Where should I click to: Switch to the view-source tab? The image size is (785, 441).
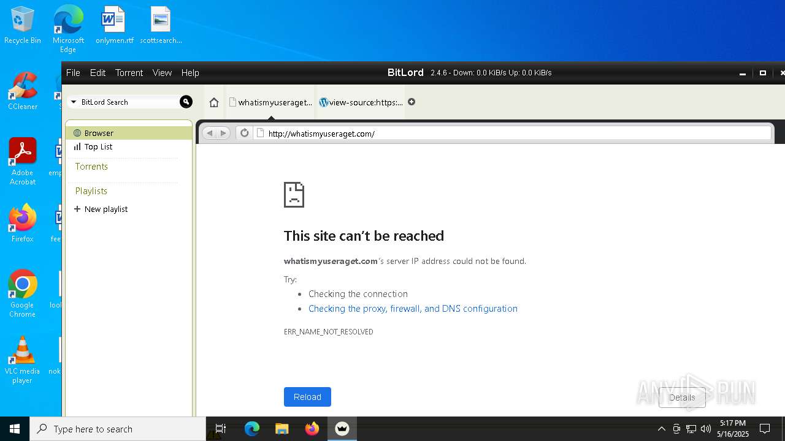tap(361, 102)
